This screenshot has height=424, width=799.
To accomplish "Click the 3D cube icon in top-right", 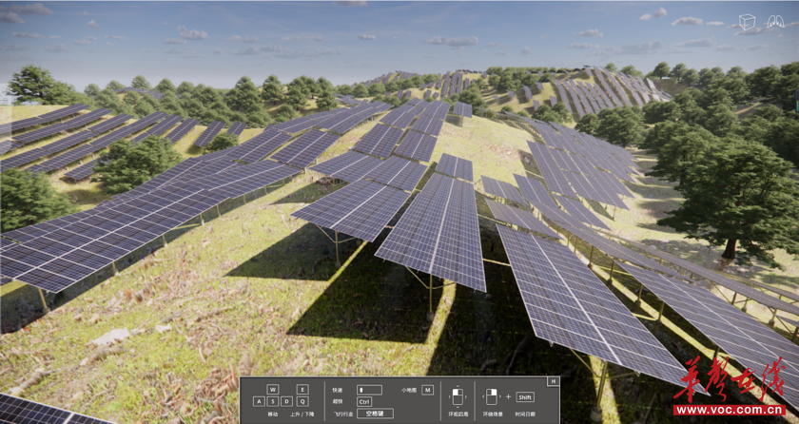I will (x=748, y=23).
